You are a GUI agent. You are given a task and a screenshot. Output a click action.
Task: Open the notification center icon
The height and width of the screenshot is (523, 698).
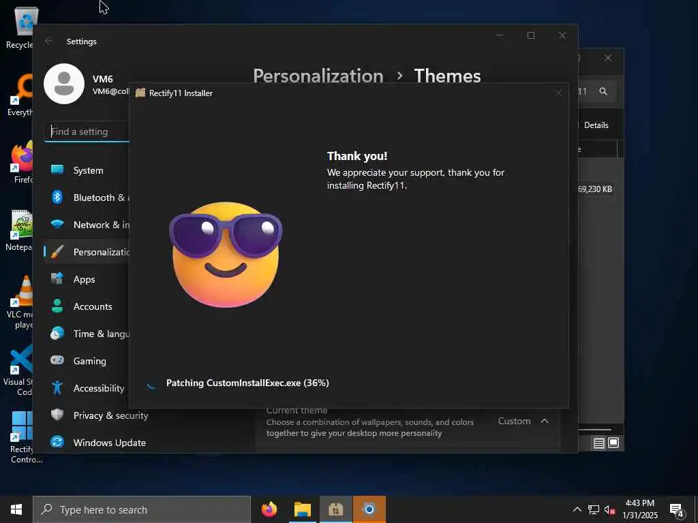click(677, 511)
